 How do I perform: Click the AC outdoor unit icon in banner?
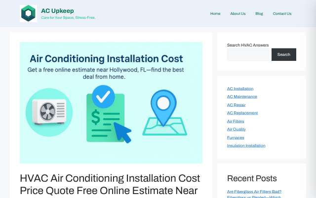pos(49,112)
